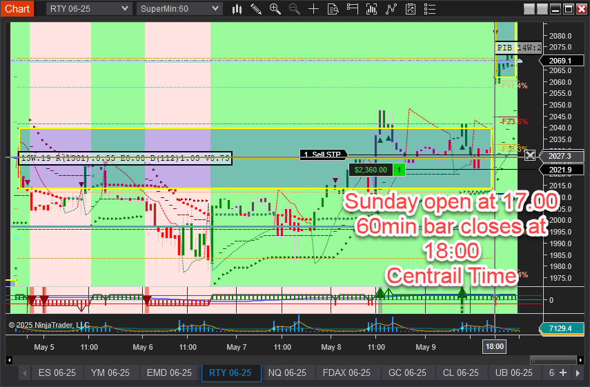Click the second gray window link button
Image resolution: width=590 pixels, height=387 pixels.
[x=542, y=9]
